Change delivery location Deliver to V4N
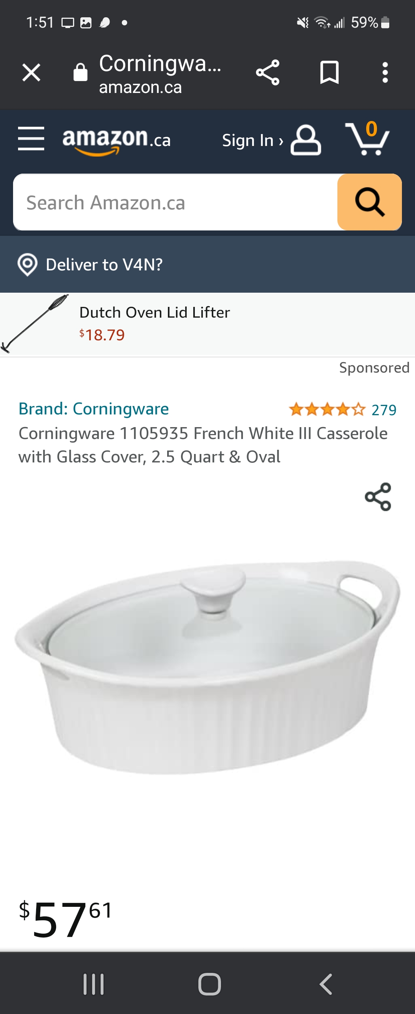This screenshot has height=1014, width=415. [90, 265]
